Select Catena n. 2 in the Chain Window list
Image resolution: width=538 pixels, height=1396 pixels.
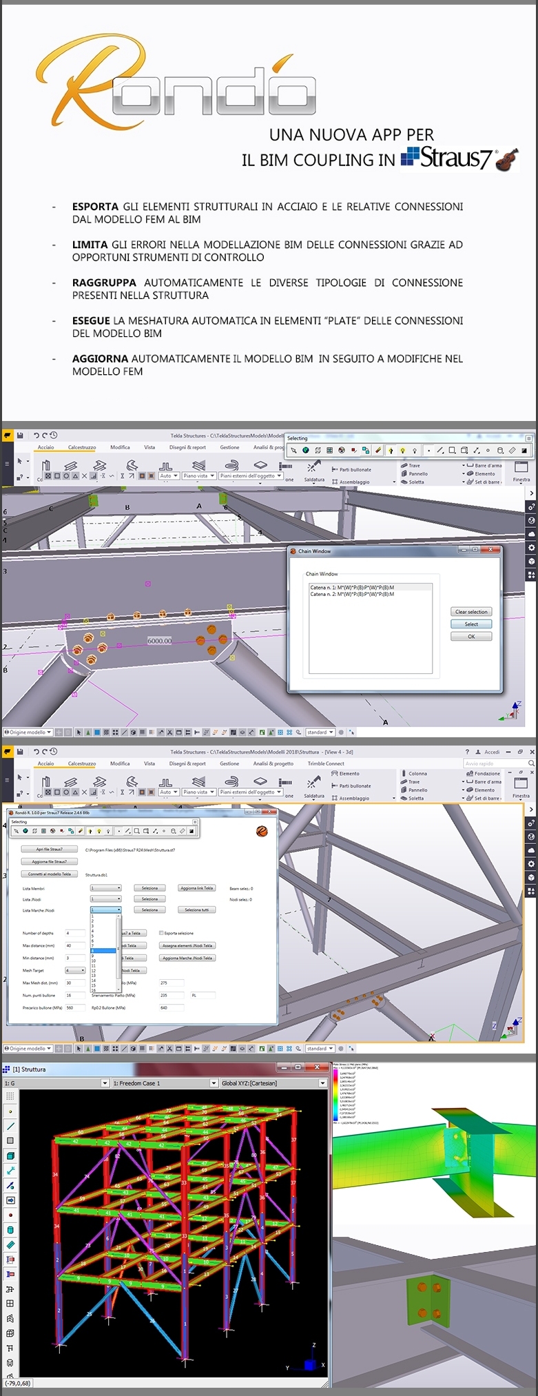coord(352,594)
